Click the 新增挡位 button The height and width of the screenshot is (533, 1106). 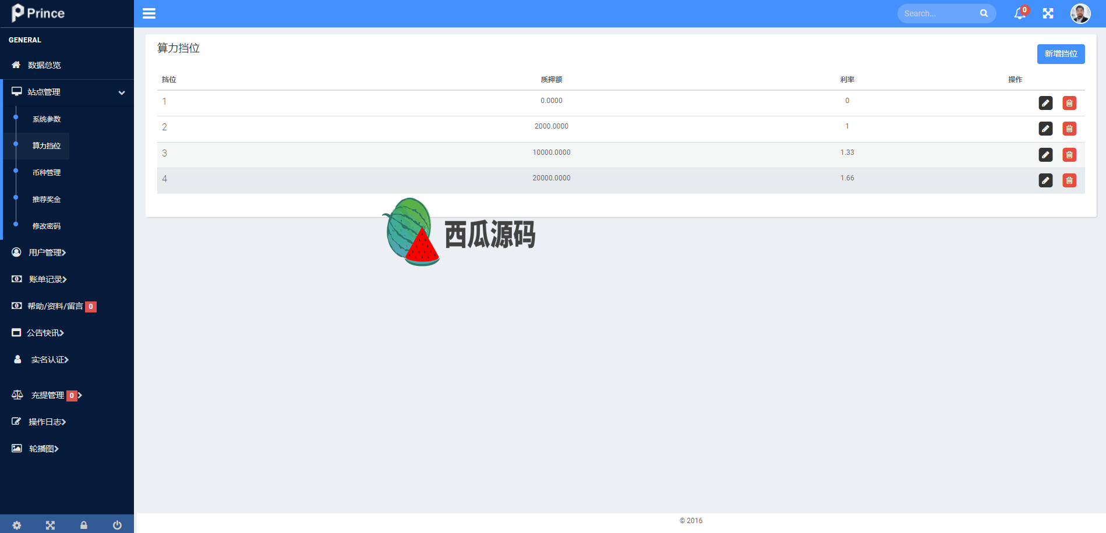1061,54
